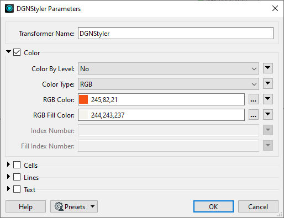Open the Color Type combo box

point(169,84)
